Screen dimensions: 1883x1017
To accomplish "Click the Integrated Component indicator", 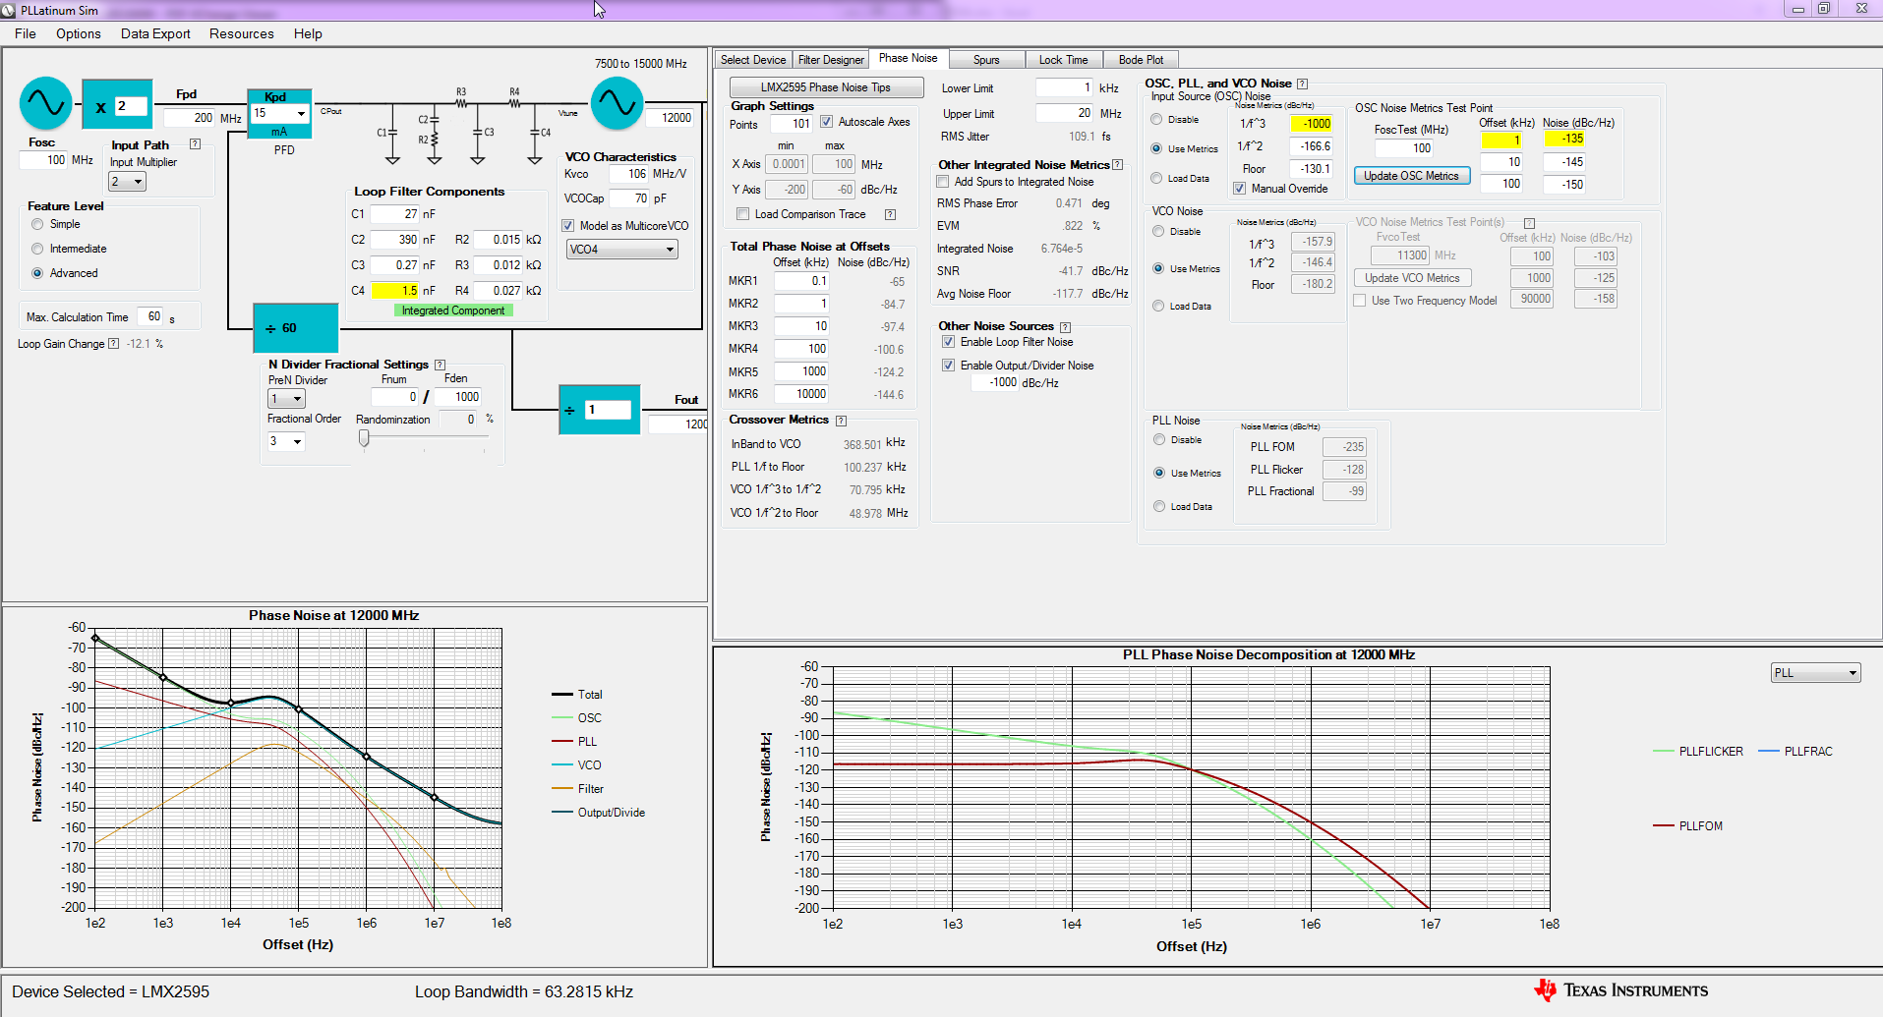I will tap(453, 311).
